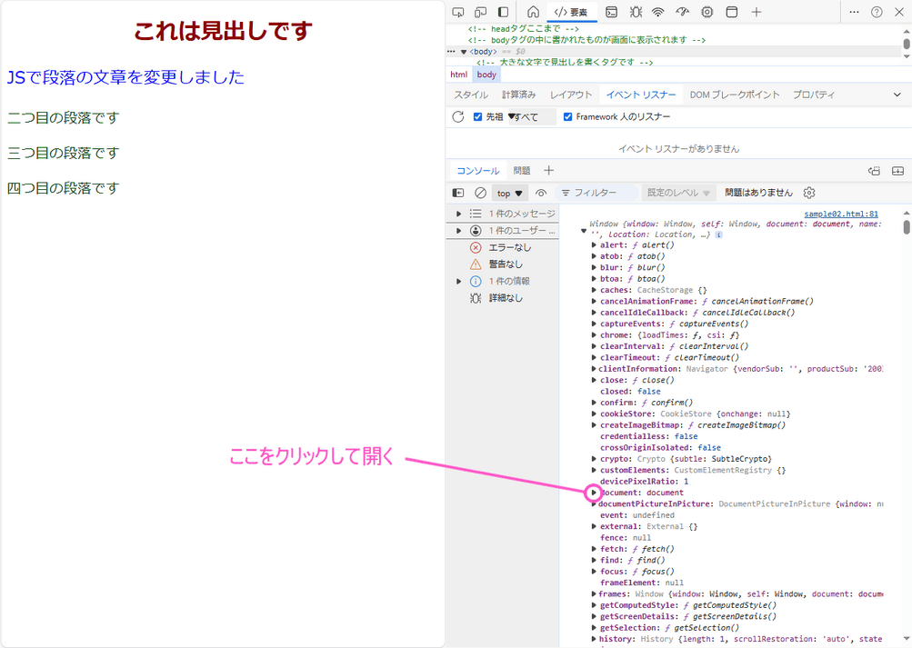Screen dimensions: 912x648
Task: Open the top execution context dropdown
Action: point(509,192)
